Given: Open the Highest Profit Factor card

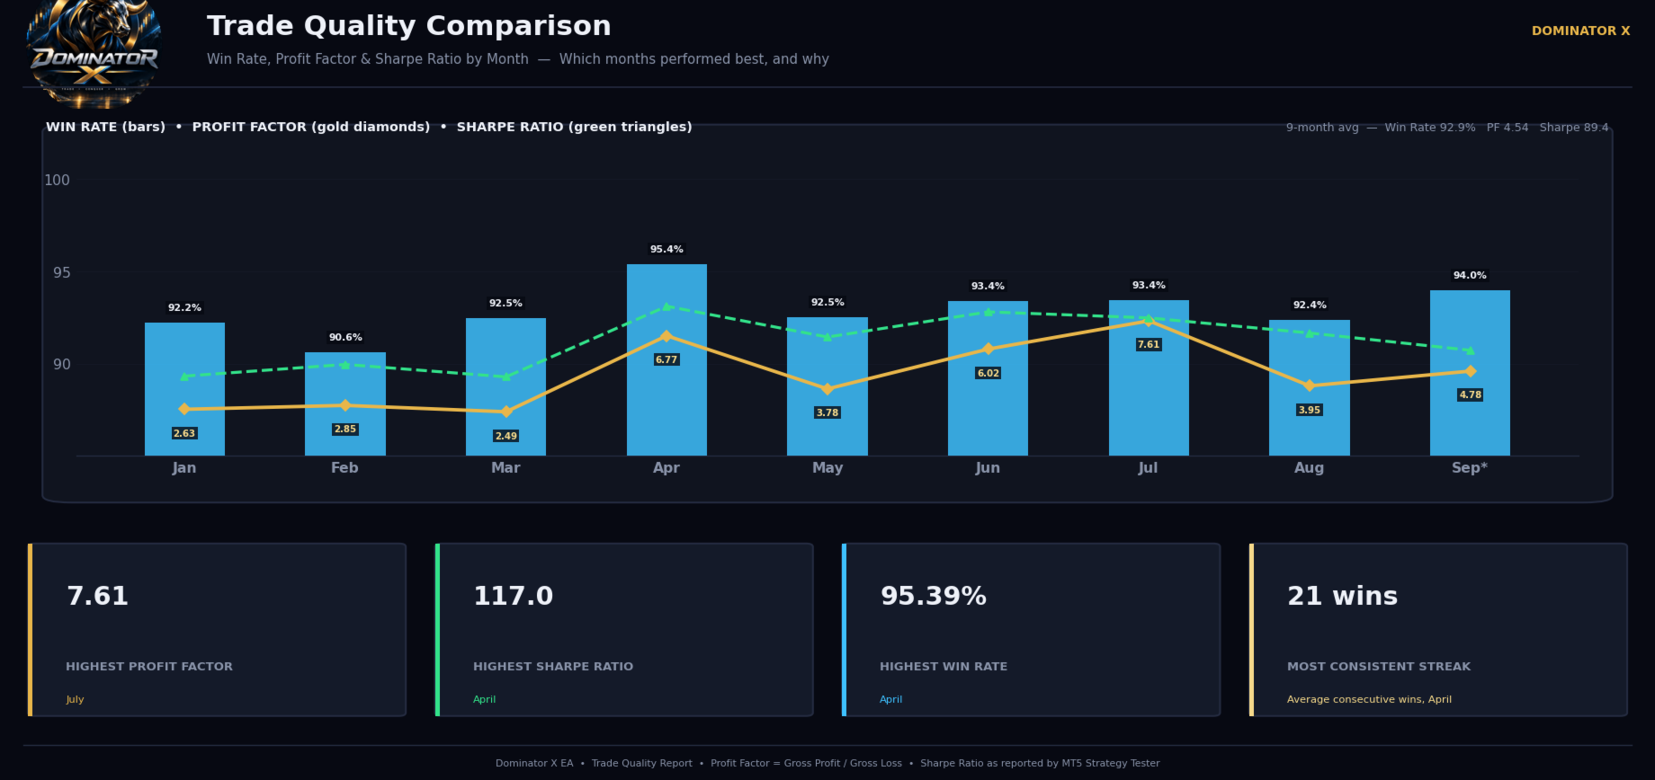Looking at the screenshot, I should pyautogui.click(x=217, y=629).
